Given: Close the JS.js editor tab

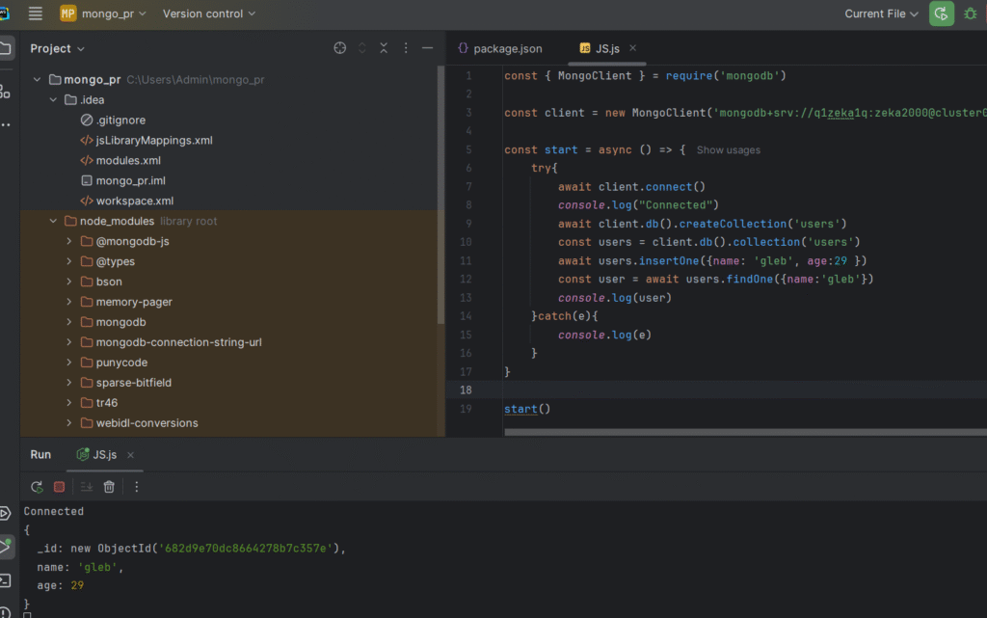Looking at the screenshot, I should coord(632,48).
